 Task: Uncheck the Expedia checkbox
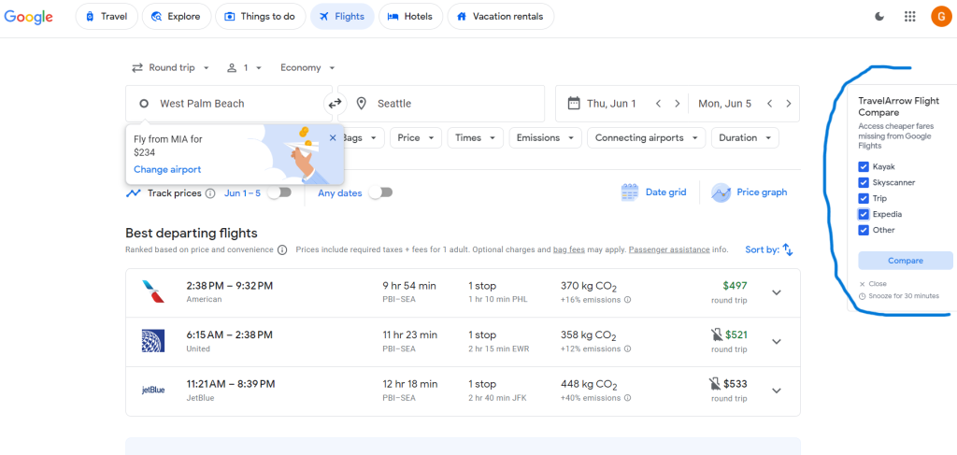click(864, 214)
